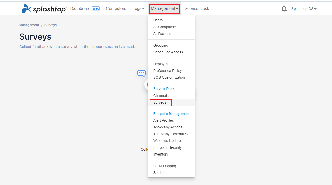Collapse the Management dropdown menu
Image resolution: width=332 pixels, height=185 pixels.
(x=164, y=9)
